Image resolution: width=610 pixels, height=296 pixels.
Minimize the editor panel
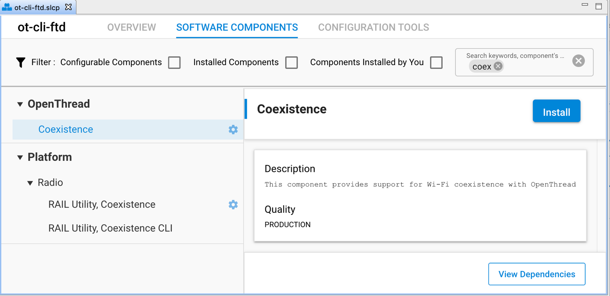point(585,5)
